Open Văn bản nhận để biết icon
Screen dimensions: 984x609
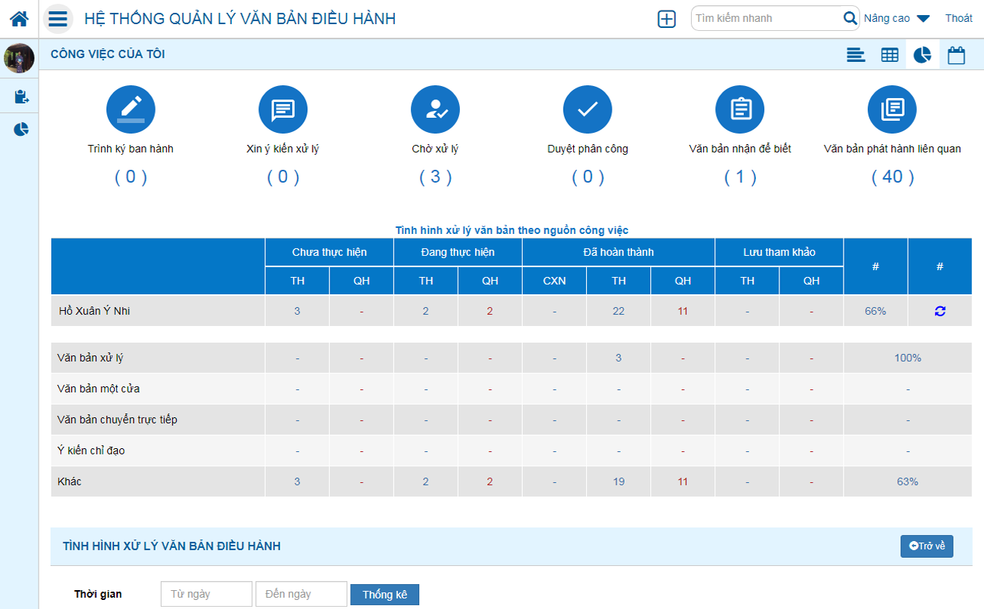[x=740, y=110]
